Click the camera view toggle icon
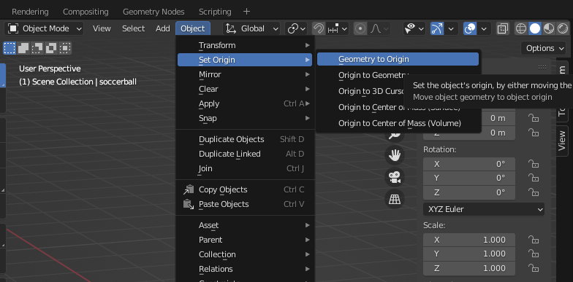This screenshot has width=573, height=282. (395, 178)
